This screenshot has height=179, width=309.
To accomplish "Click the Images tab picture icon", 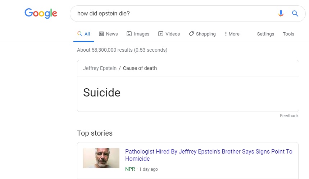I will [x=129, y=34].
